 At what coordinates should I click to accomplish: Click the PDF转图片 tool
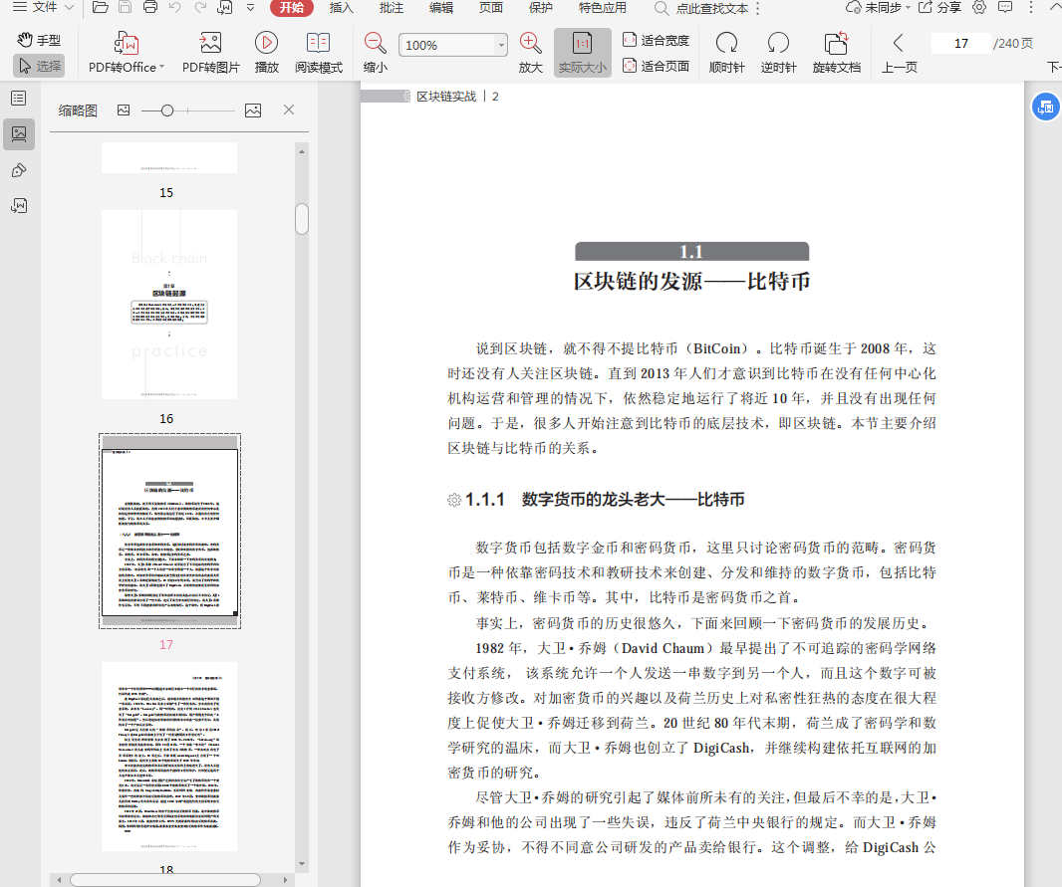coord(210,53)
